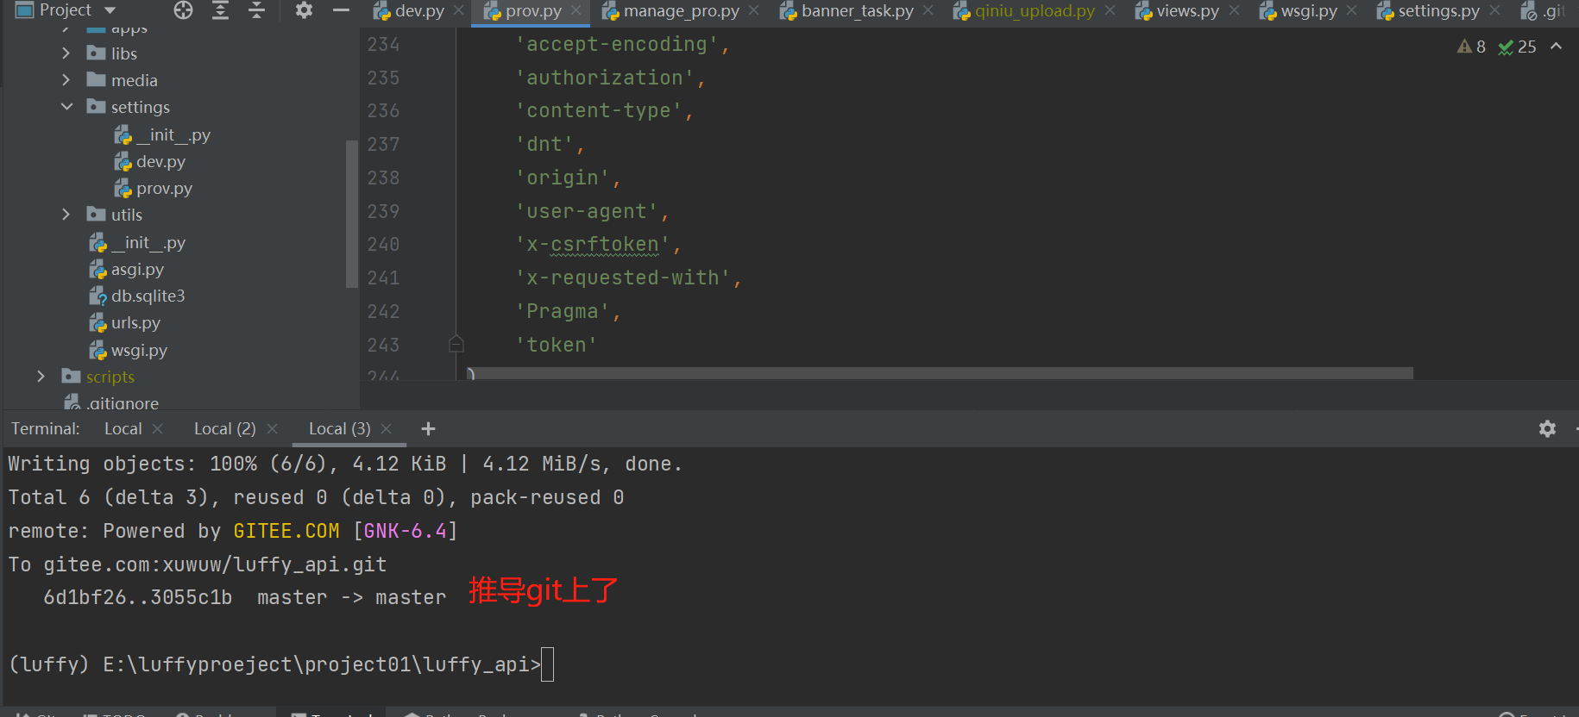
Task: Close the prov.py editor tab
Action: [x=576, y=10]
